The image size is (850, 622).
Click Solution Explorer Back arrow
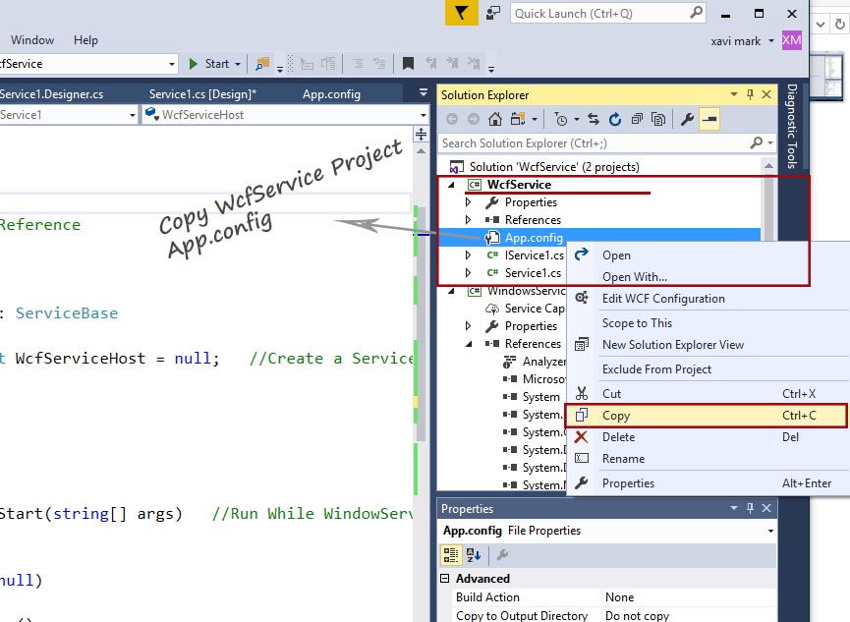(452, 119)
